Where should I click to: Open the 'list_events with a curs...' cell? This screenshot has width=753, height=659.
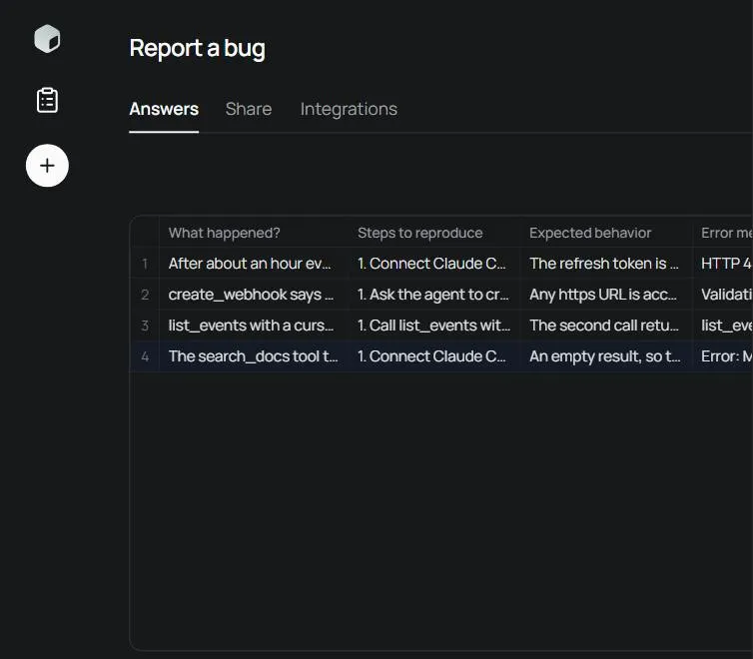coord(254,326)
